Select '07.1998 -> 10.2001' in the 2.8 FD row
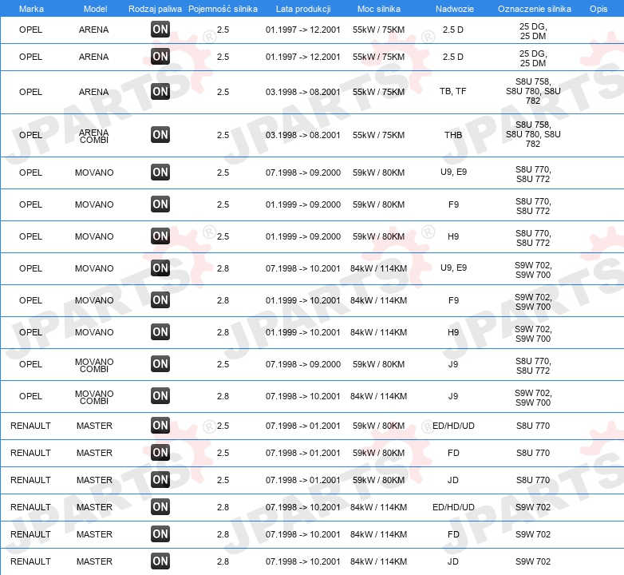The height and width of the screenshot is (575, 624). (303, 534)
